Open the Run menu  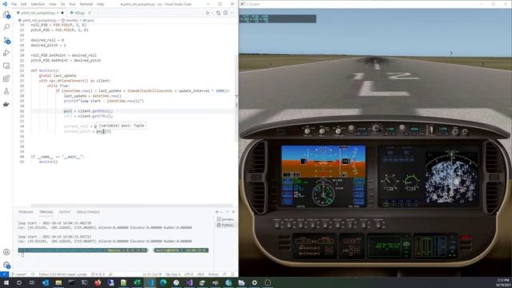click(x=73, y=4)
